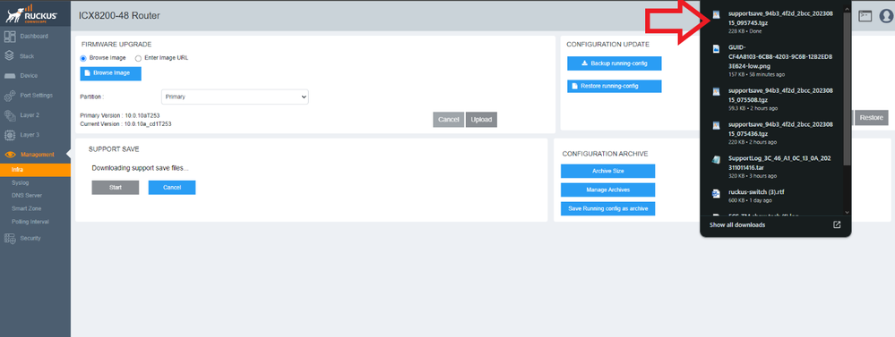Select the DNS Server submenu item

27,195
